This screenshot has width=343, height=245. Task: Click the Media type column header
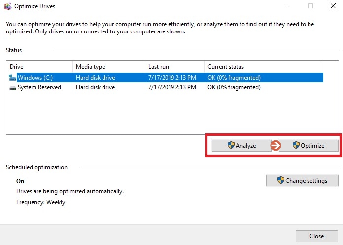108,67
